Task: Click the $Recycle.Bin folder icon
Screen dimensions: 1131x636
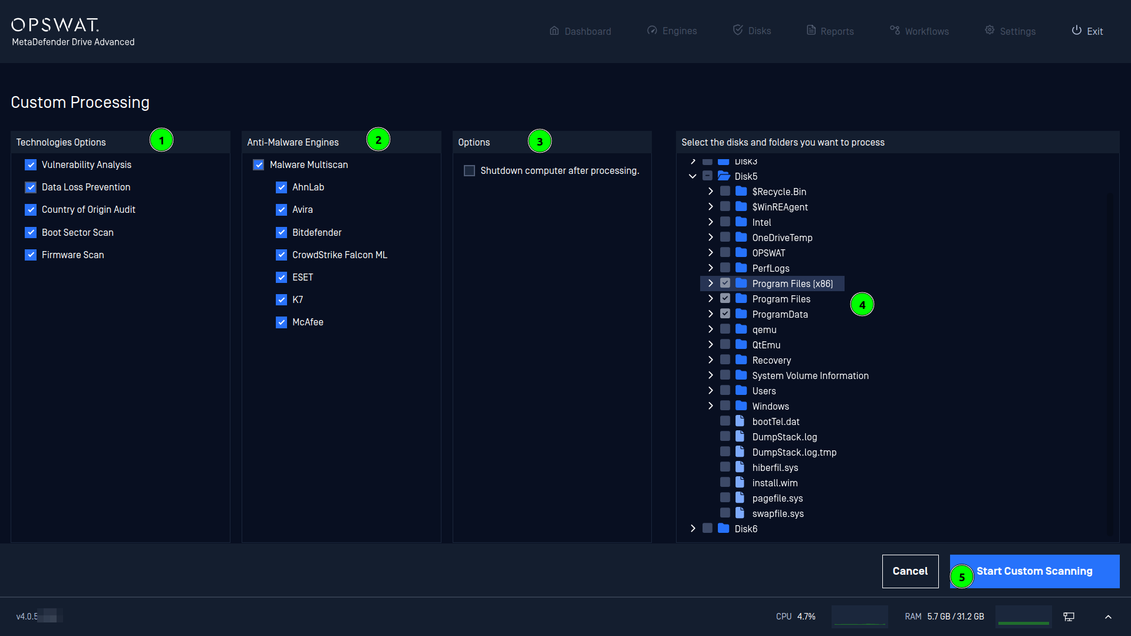Action: point(741,192)
